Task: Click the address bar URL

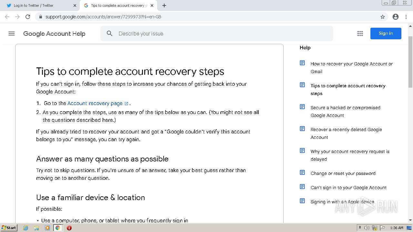Action: coord(103,17)
